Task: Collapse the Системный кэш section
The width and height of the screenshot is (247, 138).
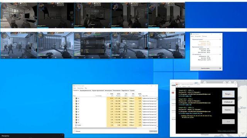Action: click(x=220, y=54)
